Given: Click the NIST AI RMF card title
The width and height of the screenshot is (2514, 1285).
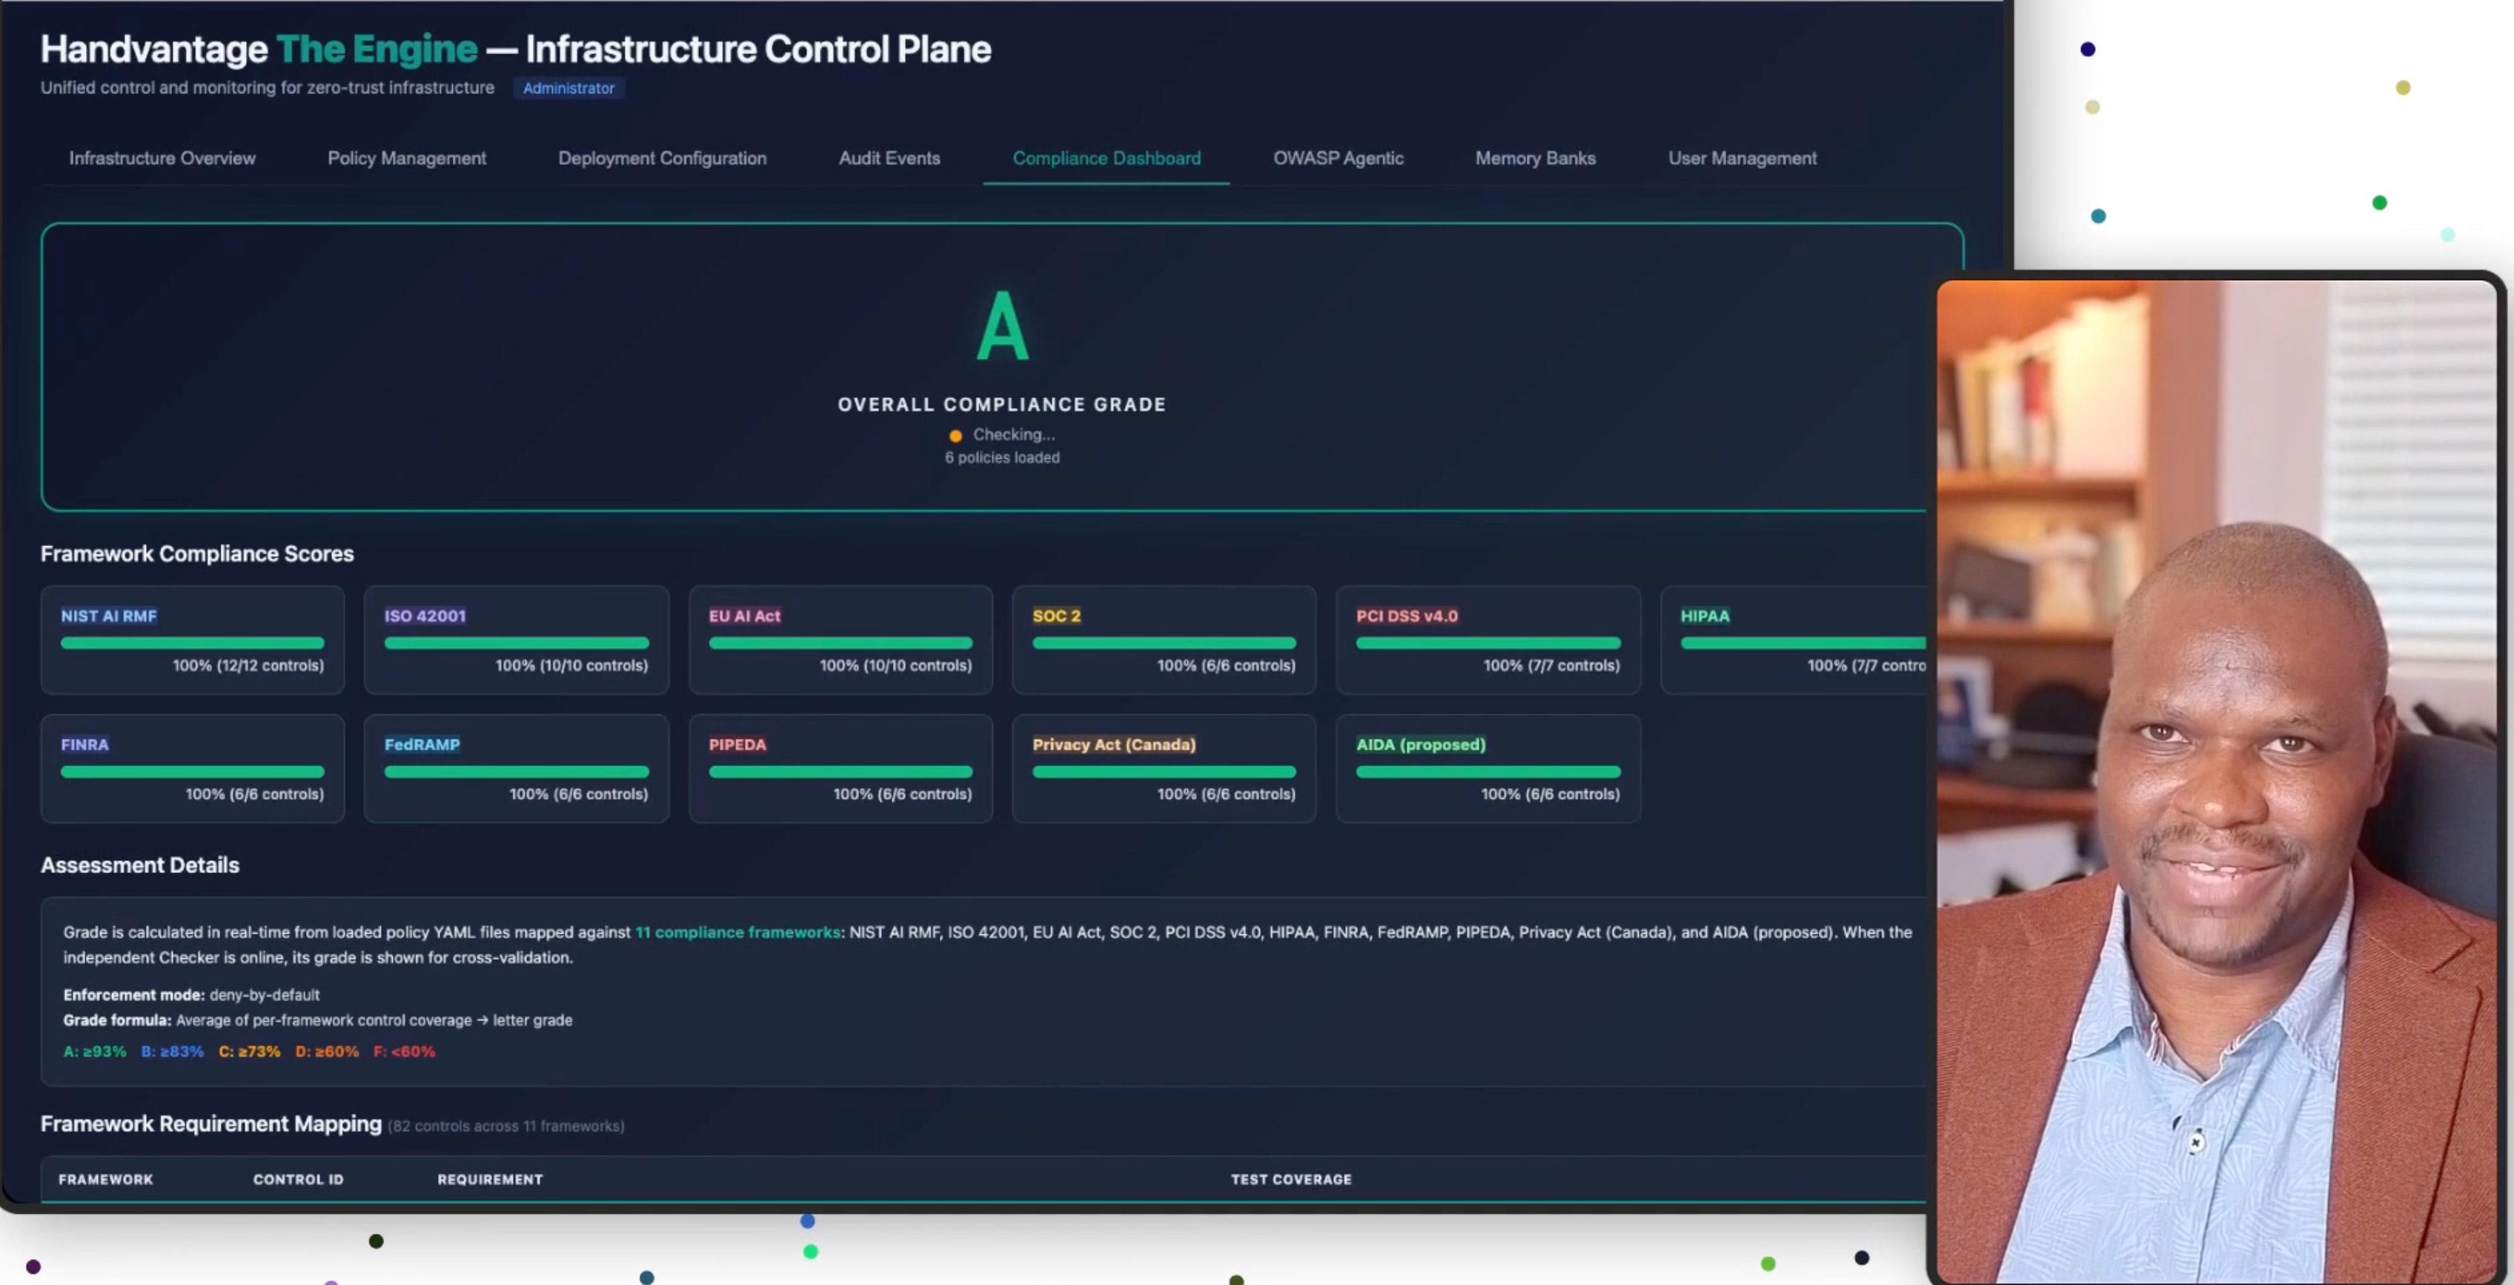Looking at the screenshot, I should tap(108, 616).
